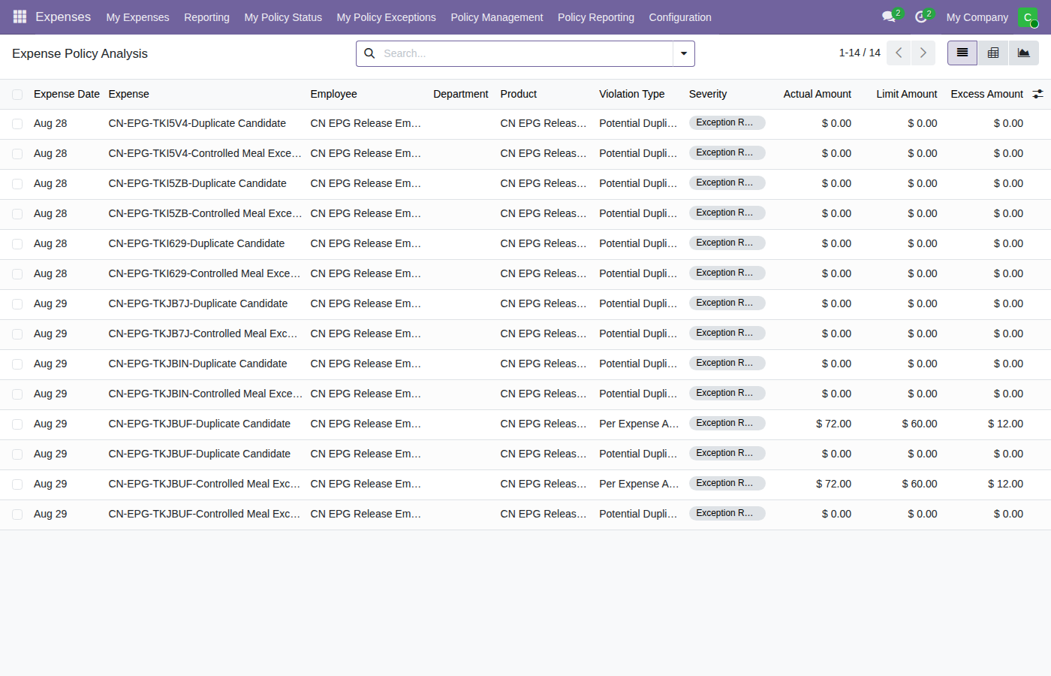Check the CN-EPG-TKI629-Controlled Meal row
This screenshot has height=676, width=1051.
tap(17, 274)
